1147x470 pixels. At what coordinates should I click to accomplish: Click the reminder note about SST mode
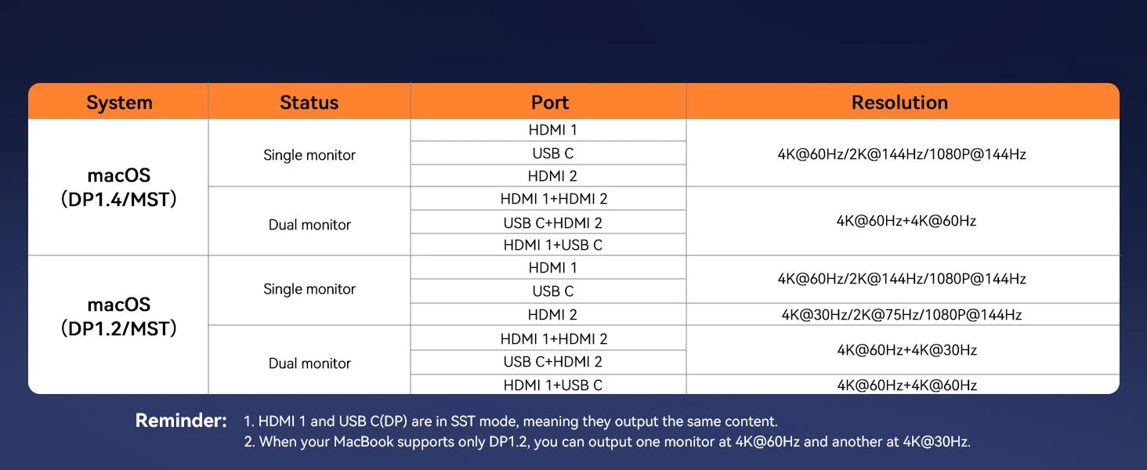(x=510, y=421)
